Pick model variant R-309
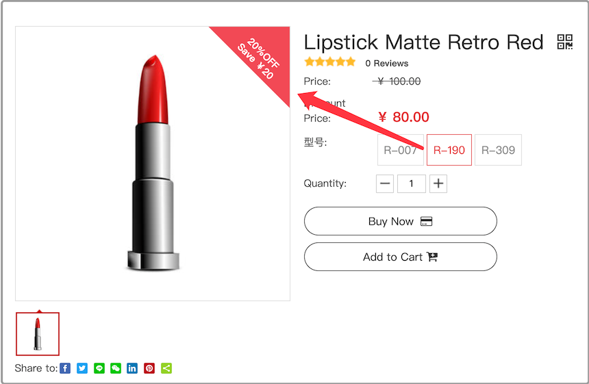The image size is (589, 384). (498, 150)
